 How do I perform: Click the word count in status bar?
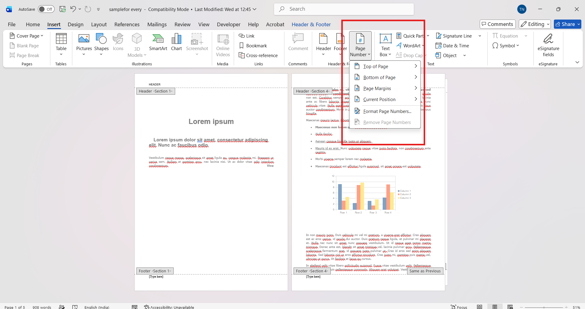(42, 307)
